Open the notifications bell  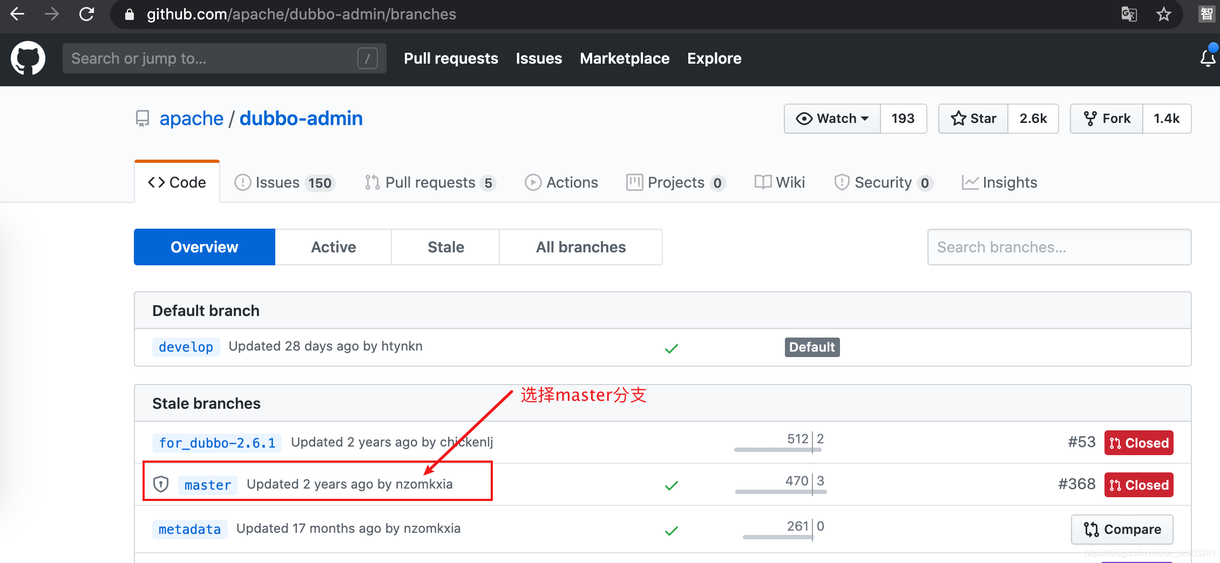1208,58
